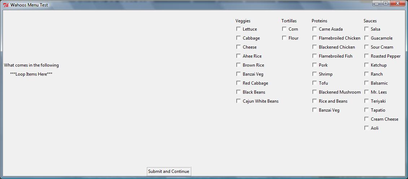Select the Ahee Rice checkbox

point(238,56)
